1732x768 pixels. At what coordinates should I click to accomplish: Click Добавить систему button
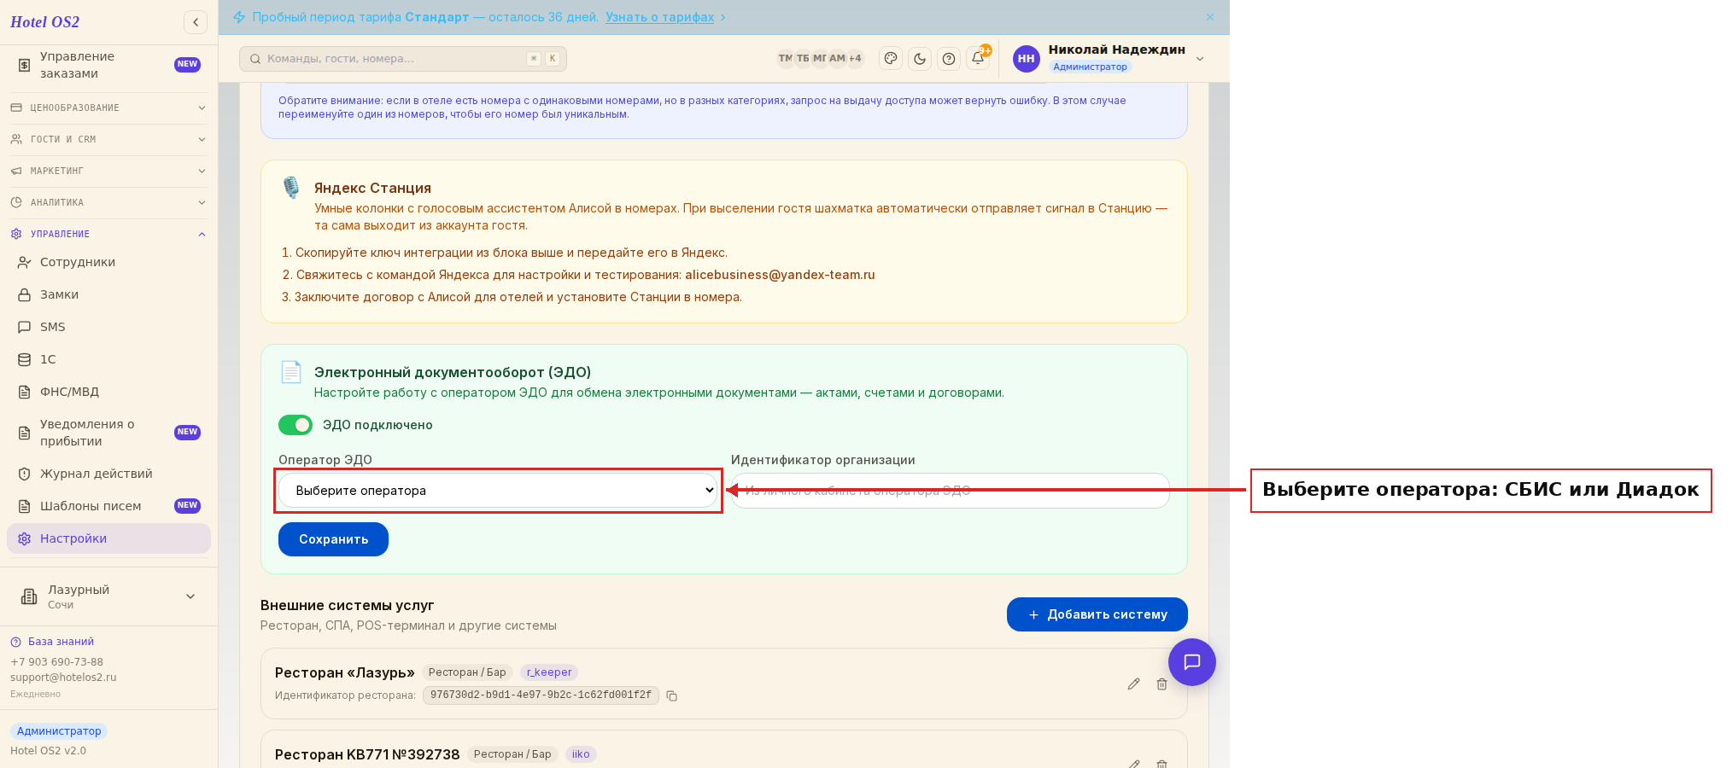point(1097,614)
